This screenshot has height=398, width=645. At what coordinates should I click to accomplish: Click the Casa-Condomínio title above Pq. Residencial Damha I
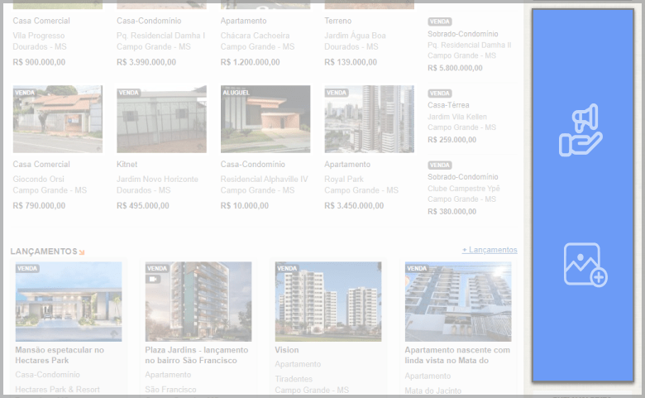149,21
